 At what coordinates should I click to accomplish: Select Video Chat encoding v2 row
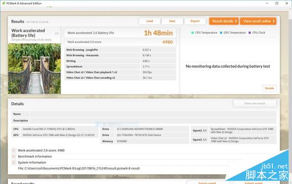point(120,78)
